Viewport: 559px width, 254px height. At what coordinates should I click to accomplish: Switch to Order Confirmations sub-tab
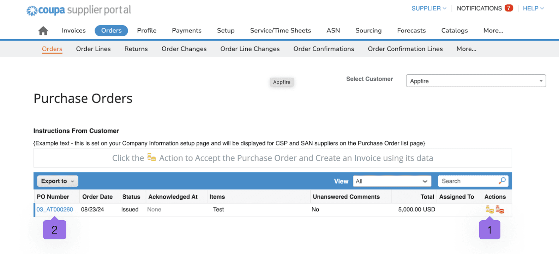point(324,49)
